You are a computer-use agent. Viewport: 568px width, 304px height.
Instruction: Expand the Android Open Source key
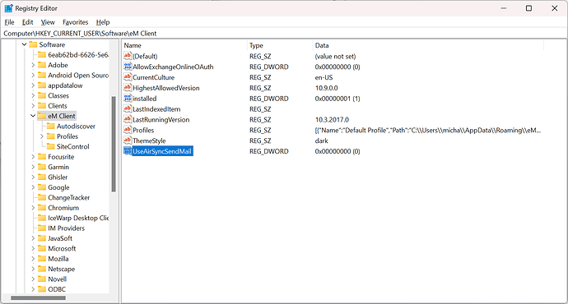coord(33,76)
